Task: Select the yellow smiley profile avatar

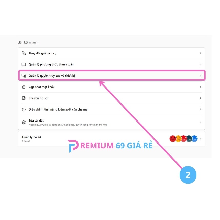Action: tap(178, 139)
